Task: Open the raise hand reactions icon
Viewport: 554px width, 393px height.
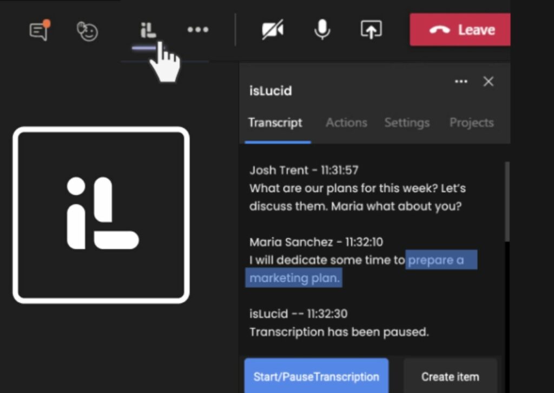Action: 87,31
